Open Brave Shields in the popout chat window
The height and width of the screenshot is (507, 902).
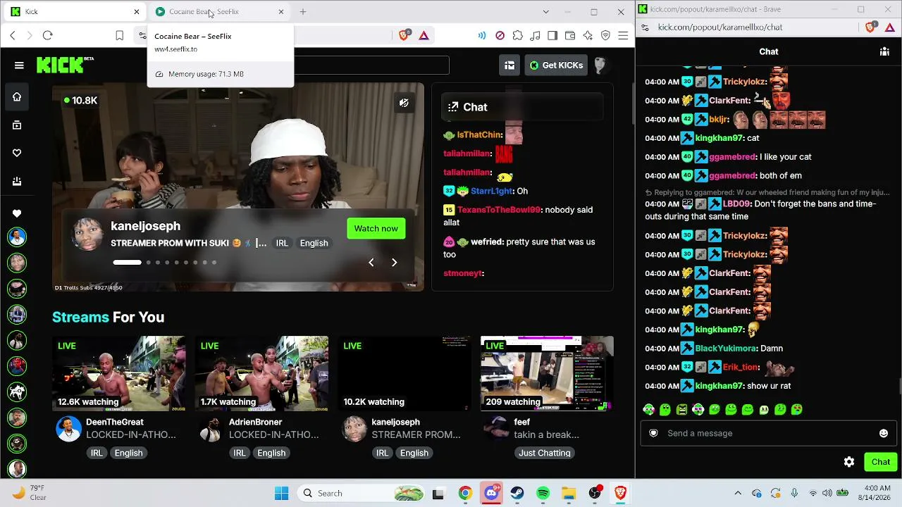(x=872, y=27)
